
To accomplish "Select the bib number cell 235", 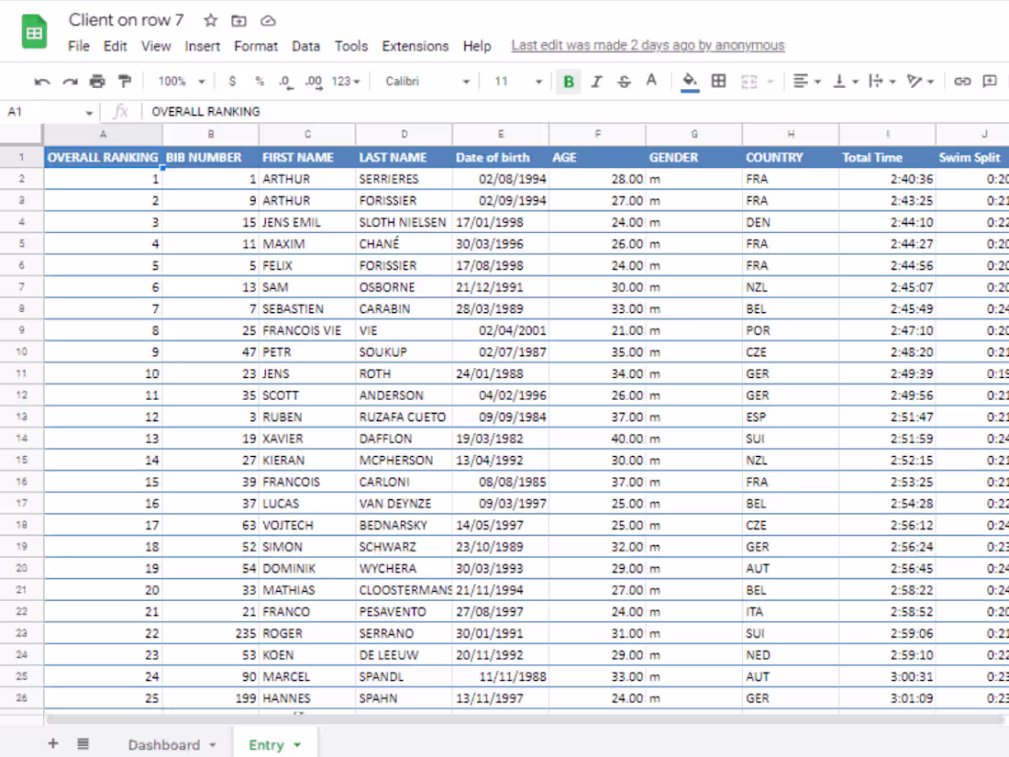I will pyautogui.click(x=210, y=633).
